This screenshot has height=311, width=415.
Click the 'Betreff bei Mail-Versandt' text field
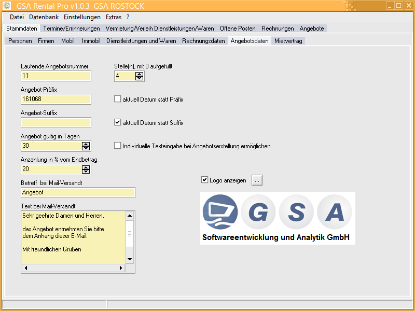pyautogui.click(x=78, y=192)
